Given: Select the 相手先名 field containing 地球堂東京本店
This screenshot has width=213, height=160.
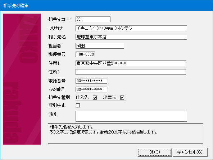Looking at the screenshot, I should tap(131, 37).
